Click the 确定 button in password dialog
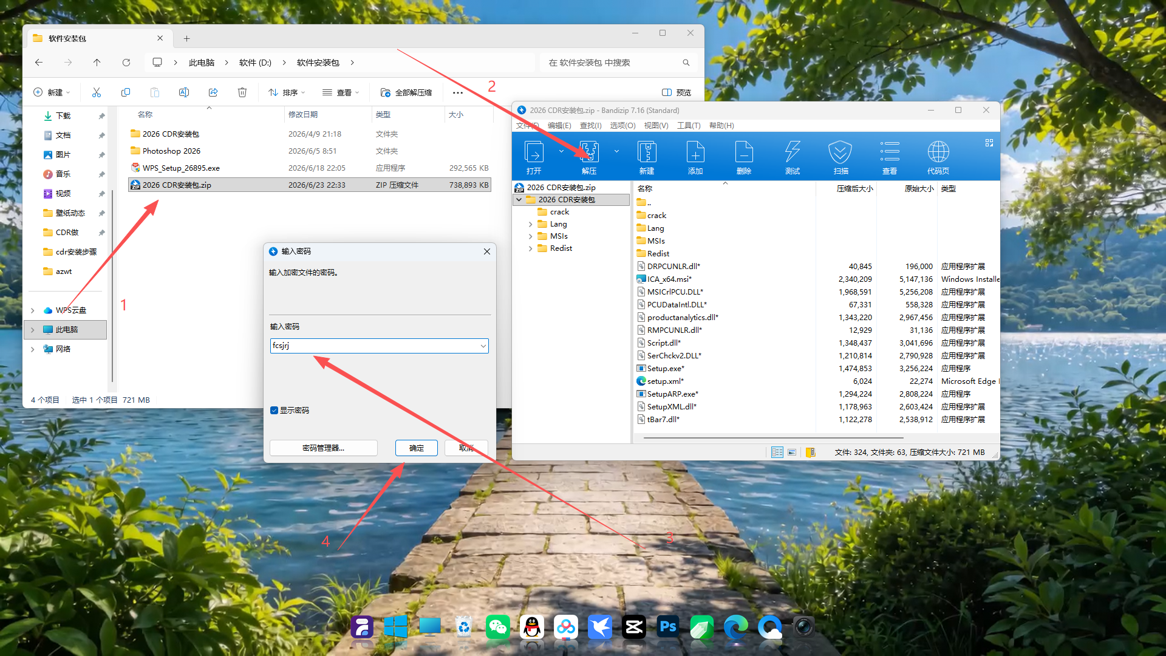 417,448
